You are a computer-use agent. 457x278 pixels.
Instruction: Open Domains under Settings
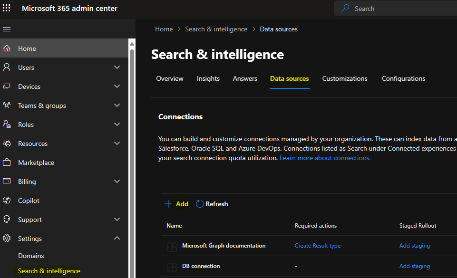(31, 256)
